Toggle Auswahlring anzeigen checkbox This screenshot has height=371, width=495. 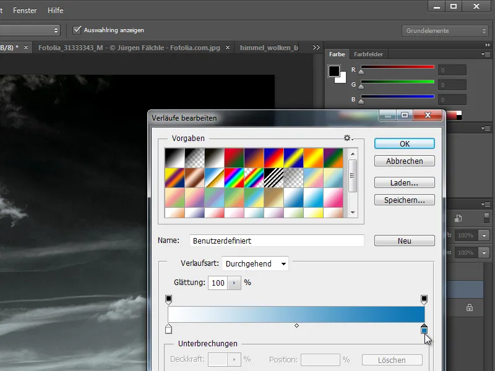coord(77,30)
